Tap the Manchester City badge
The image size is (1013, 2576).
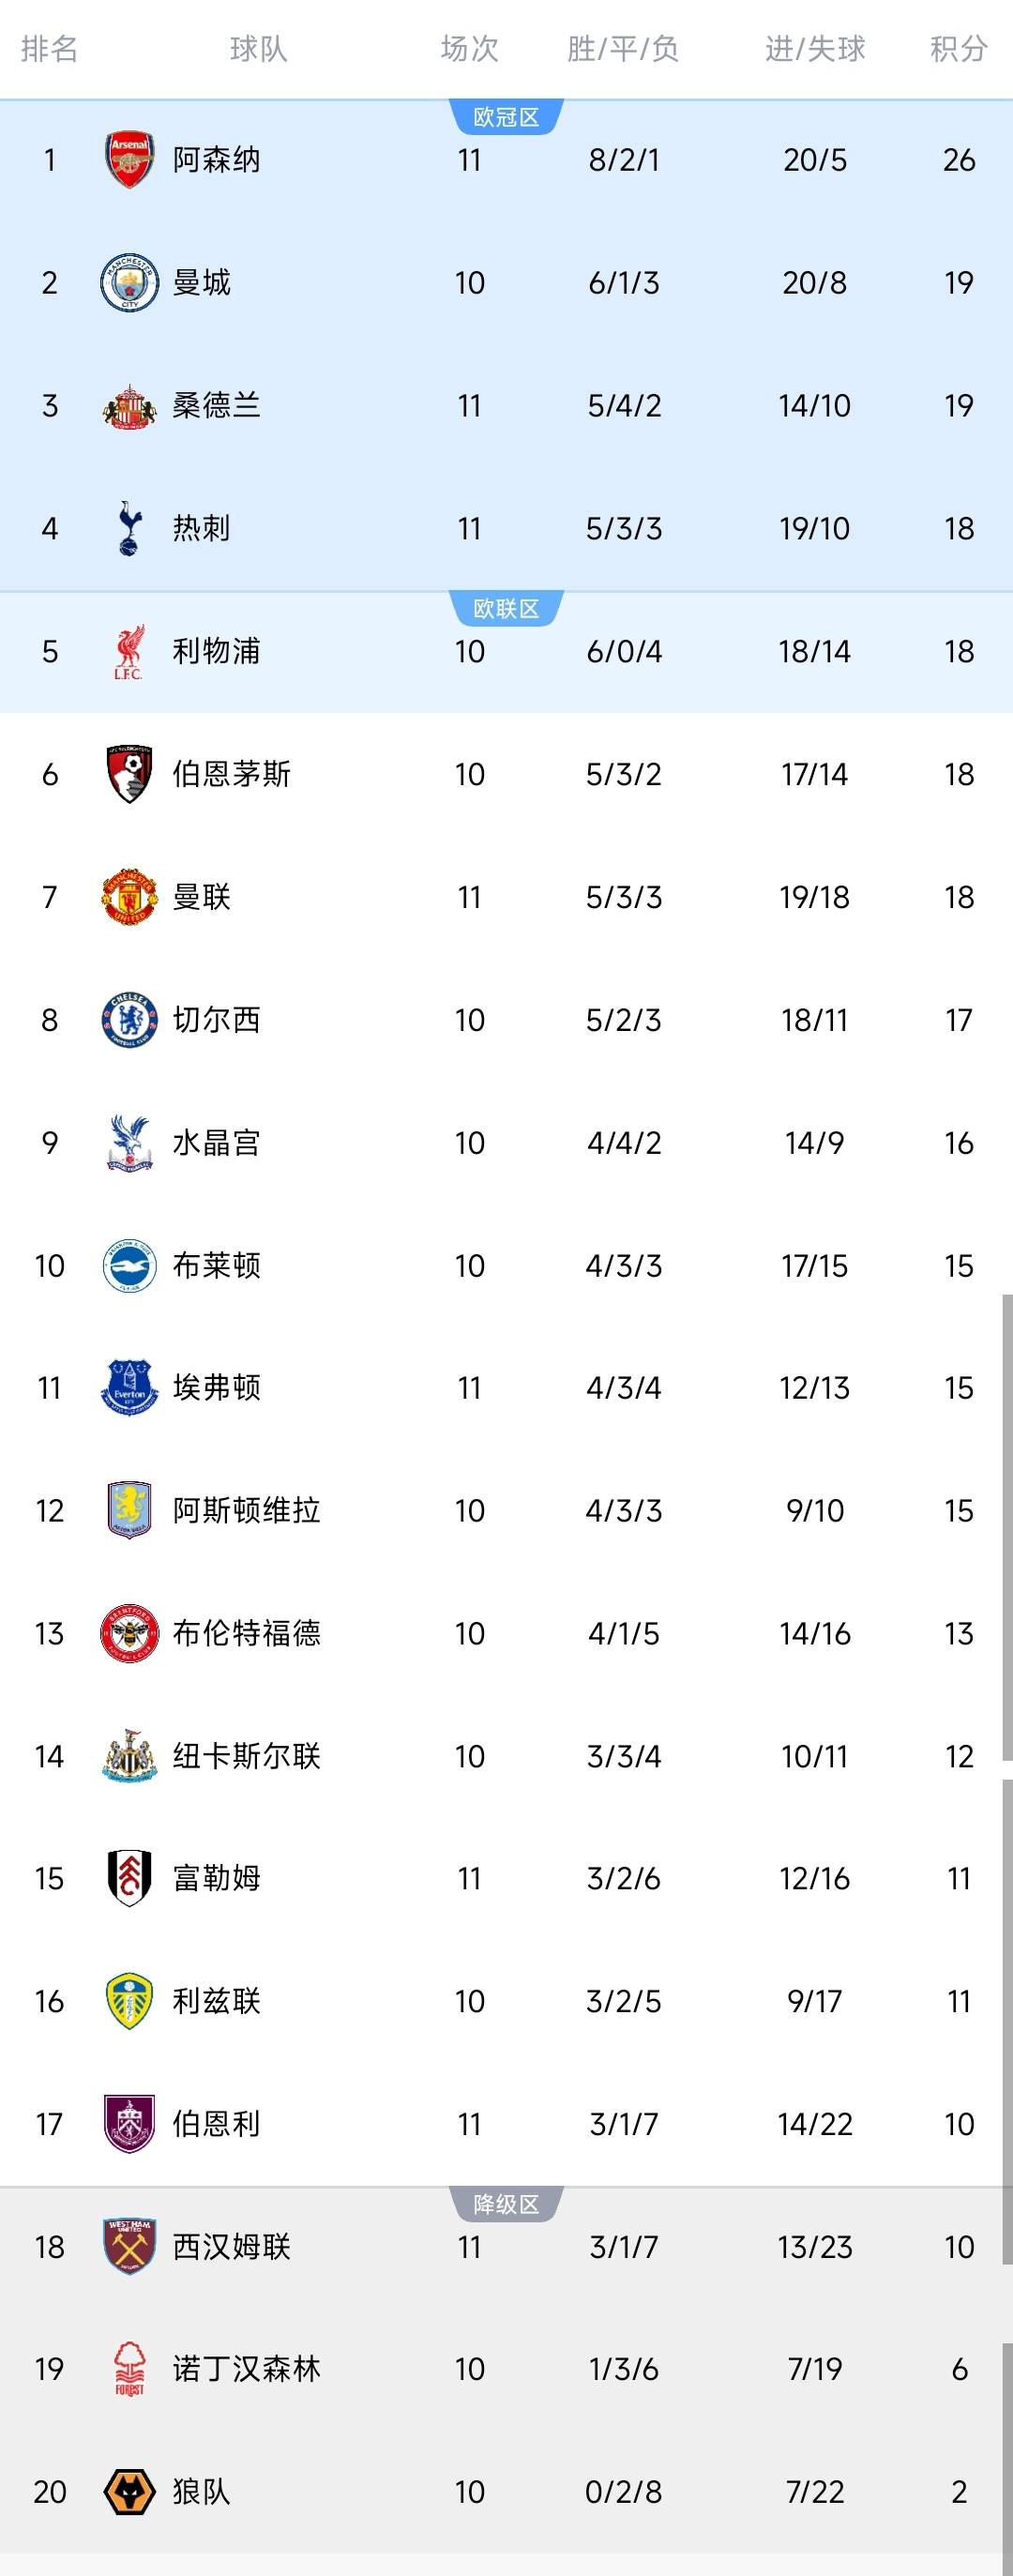click(129, 283)
